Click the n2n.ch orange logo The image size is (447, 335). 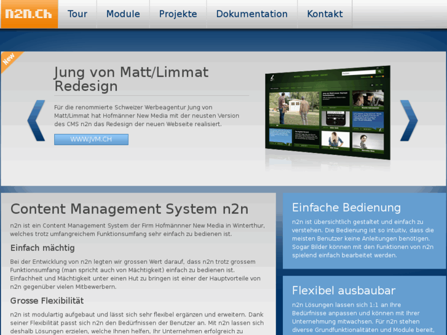(x=30, y=14)
